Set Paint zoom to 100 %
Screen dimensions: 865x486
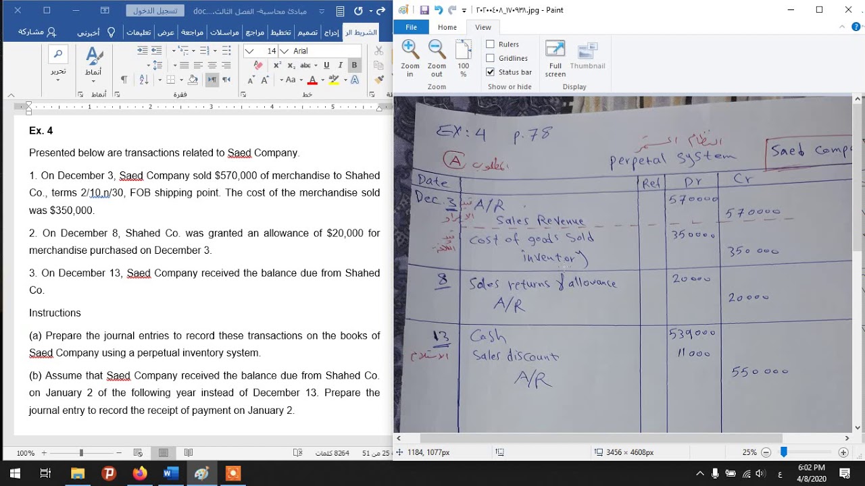click(463, 58)
